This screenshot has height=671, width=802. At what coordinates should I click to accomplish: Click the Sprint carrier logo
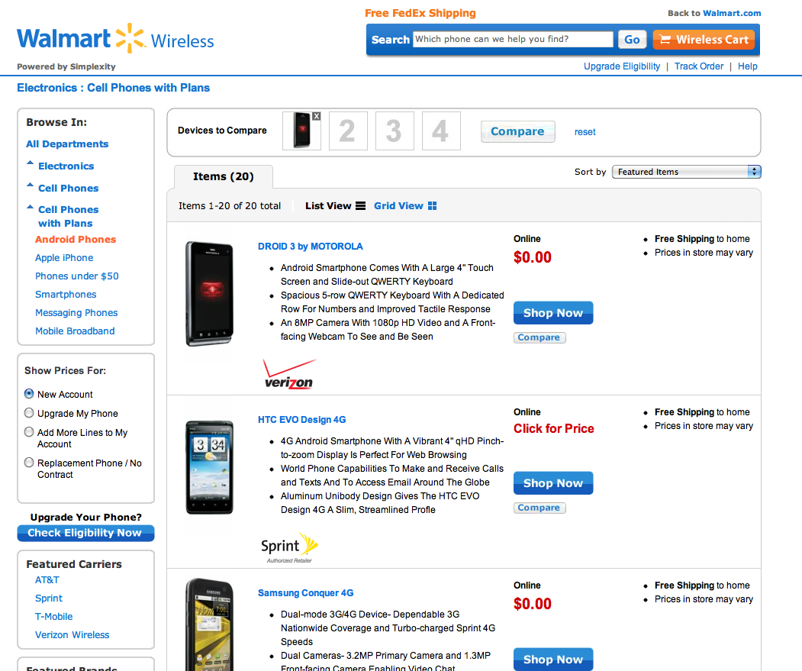pyautogui.click(x=288, y=547)
